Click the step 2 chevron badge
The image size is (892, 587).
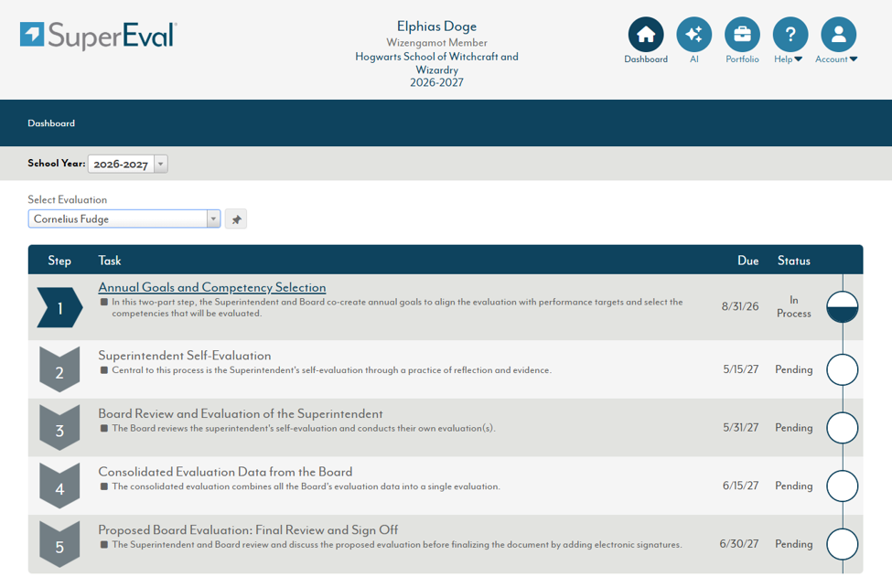pyautogui.click(x=59, y=369)
